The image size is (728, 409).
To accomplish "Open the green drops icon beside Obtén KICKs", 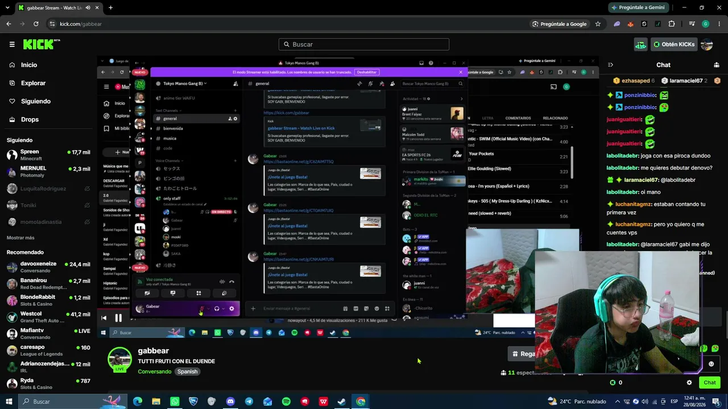I will tap(641, 44).
